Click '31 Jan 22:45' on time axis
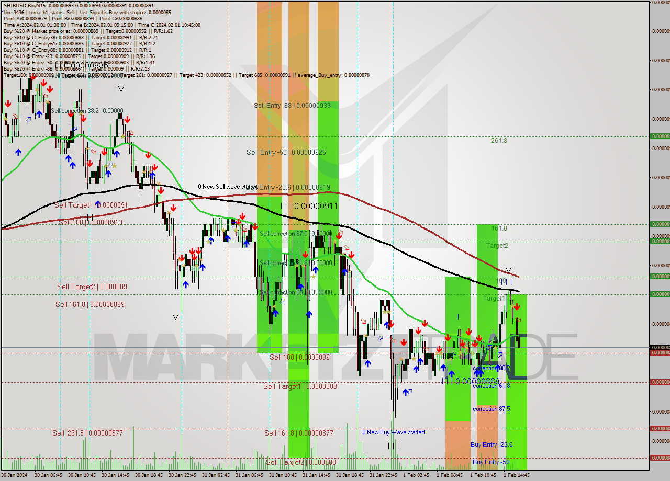670x481 pixels. (383, 475)
